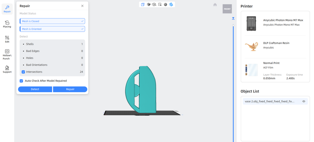Click the Mesh is Closed status field

pyautogui.click(x=52, y=21)
